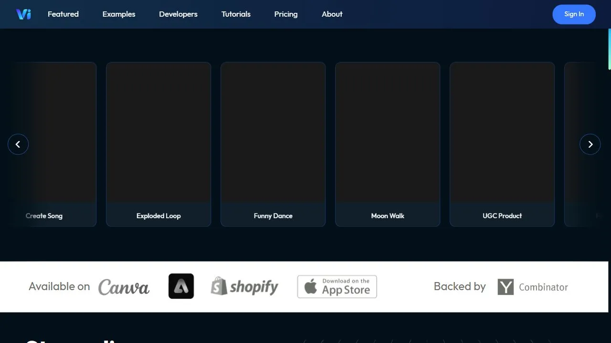Open the Canva logo link
611x343 pixels.
pyautogui.click(x=124, y=287)
